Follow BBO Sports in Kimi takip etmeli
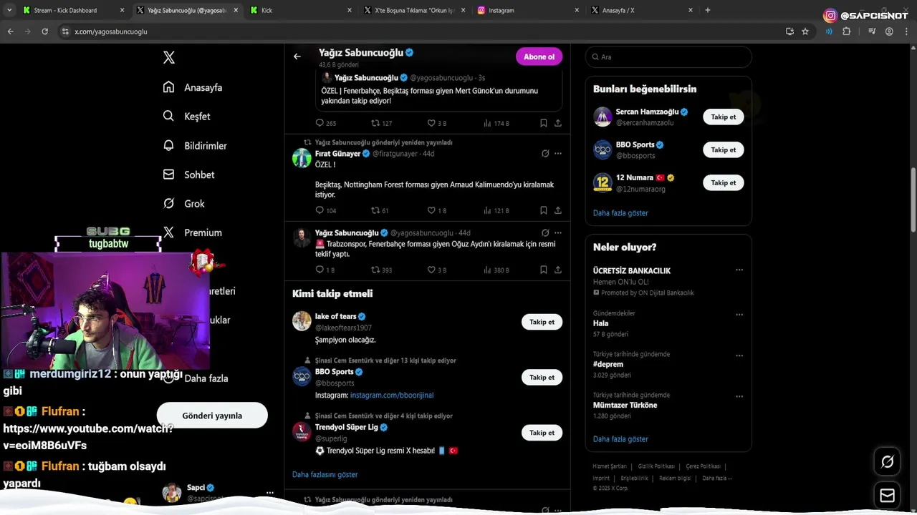The height and width of the screenshot is (515, 917). click(542, 377)
